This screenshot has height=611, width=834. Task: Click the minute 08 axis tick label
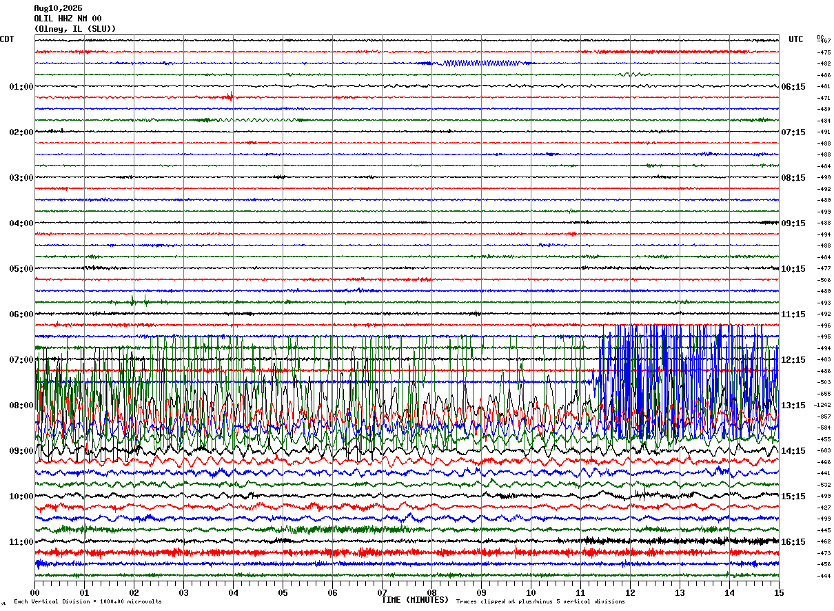click(x=431, y=592)
